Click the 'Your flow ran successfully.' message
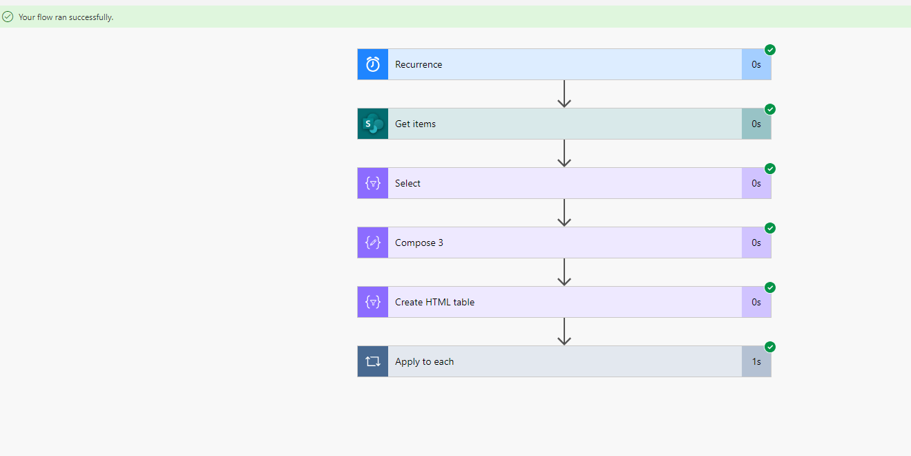Viewport: 911px width, 456px height. point(66,17)
